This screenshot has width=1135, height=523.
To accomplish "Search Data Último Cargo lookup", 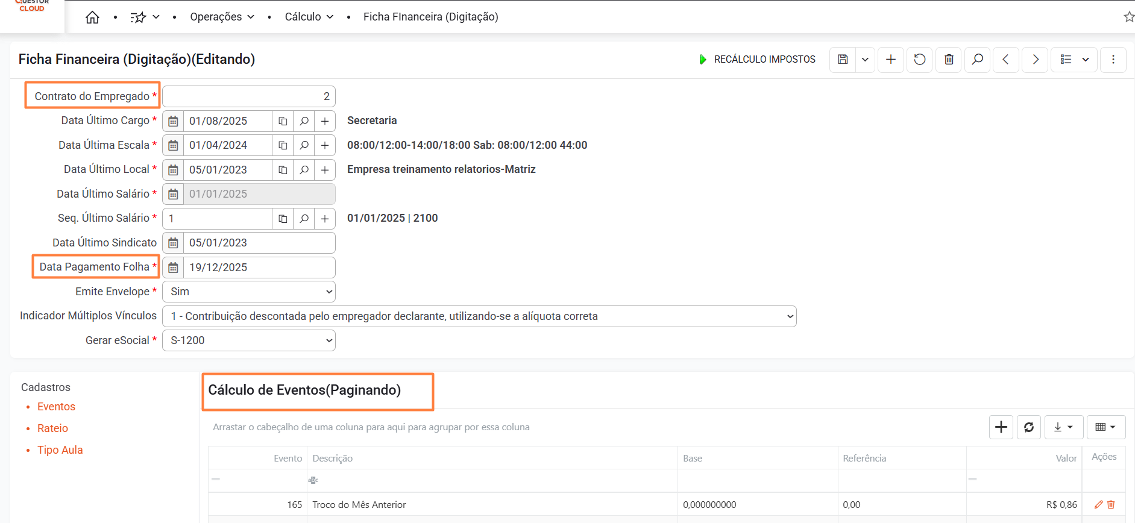I will (x=304, y=121).
